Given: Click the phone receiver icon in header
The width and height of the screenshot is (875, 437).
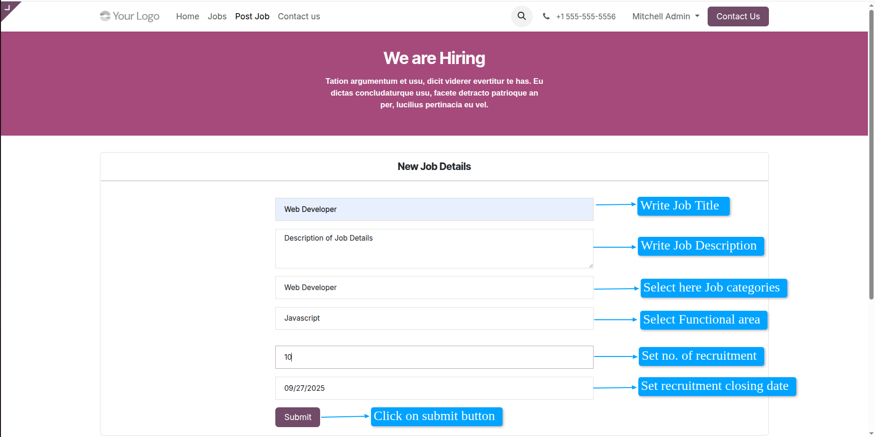Looking at the screenshot, I should click(x=546, y=16).
